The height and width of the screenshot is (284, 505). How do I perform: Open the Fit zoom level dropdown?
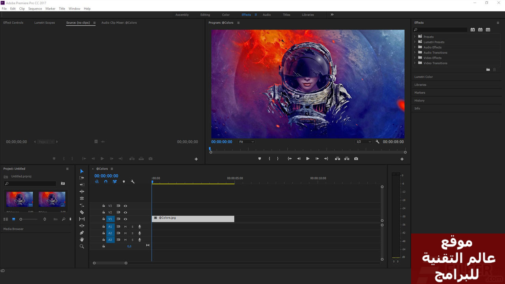click(247, 142)
